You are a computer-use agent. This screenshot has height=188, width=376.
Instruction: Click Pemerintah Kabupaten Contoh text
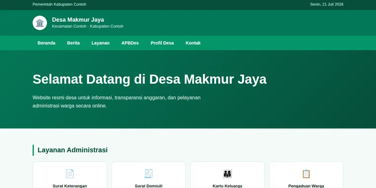click(x=59, y=4)
